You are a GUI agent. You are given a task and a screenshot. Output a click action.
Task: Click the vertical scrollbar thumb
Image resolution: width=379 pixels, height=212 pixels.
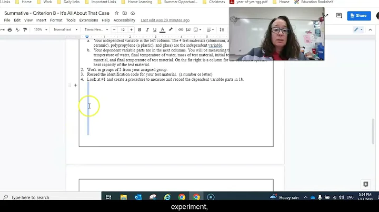(x=373, y=131)
